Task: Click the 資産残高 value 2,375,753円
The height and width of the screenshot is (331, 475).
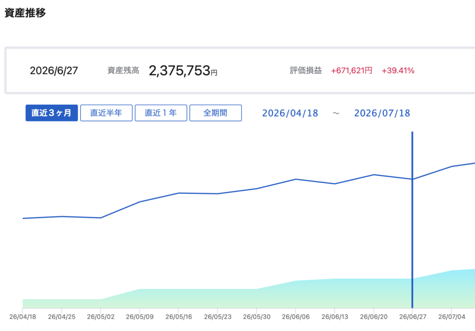Action: [x=183, y=70]
